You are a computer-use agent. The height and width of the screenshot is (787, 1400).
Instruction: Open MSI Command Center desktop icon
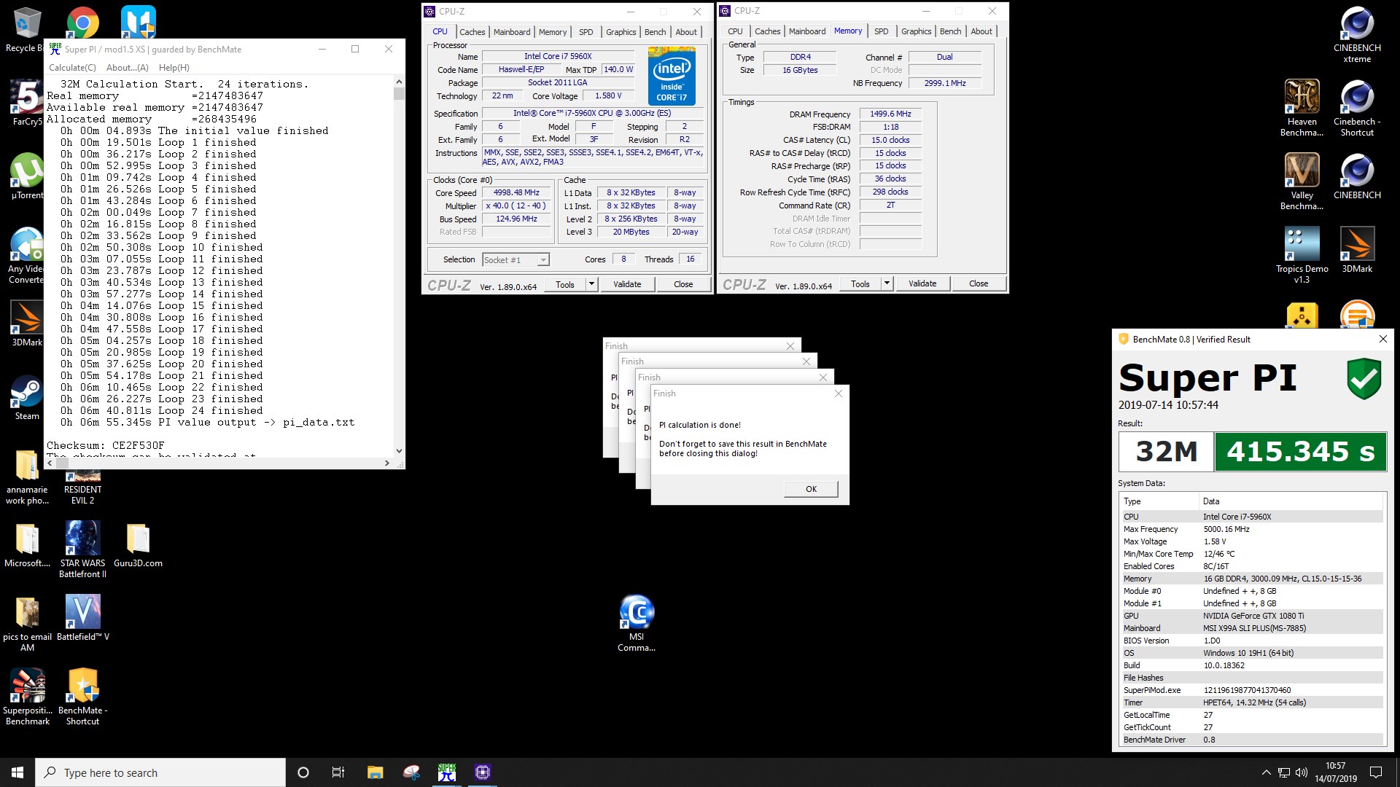pyautogui.click(x=637, y=623)
